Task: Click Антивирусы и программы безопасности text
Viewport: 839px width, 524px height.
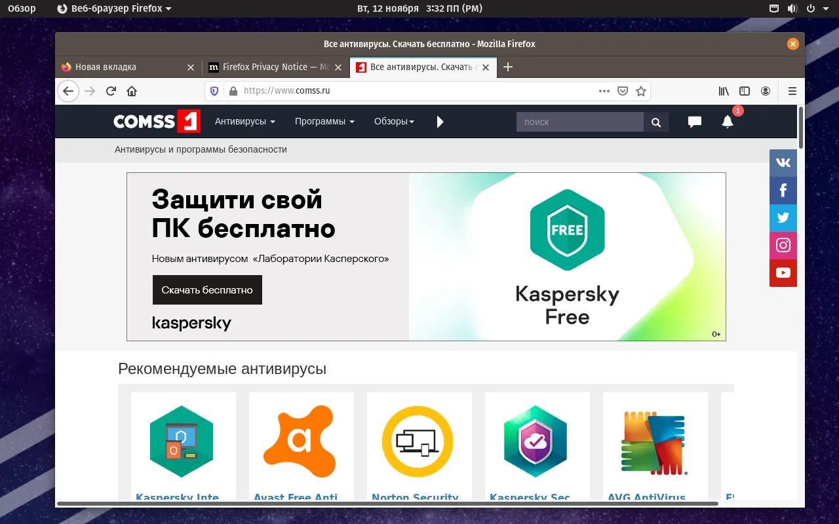Action: [x=201, y=149]
